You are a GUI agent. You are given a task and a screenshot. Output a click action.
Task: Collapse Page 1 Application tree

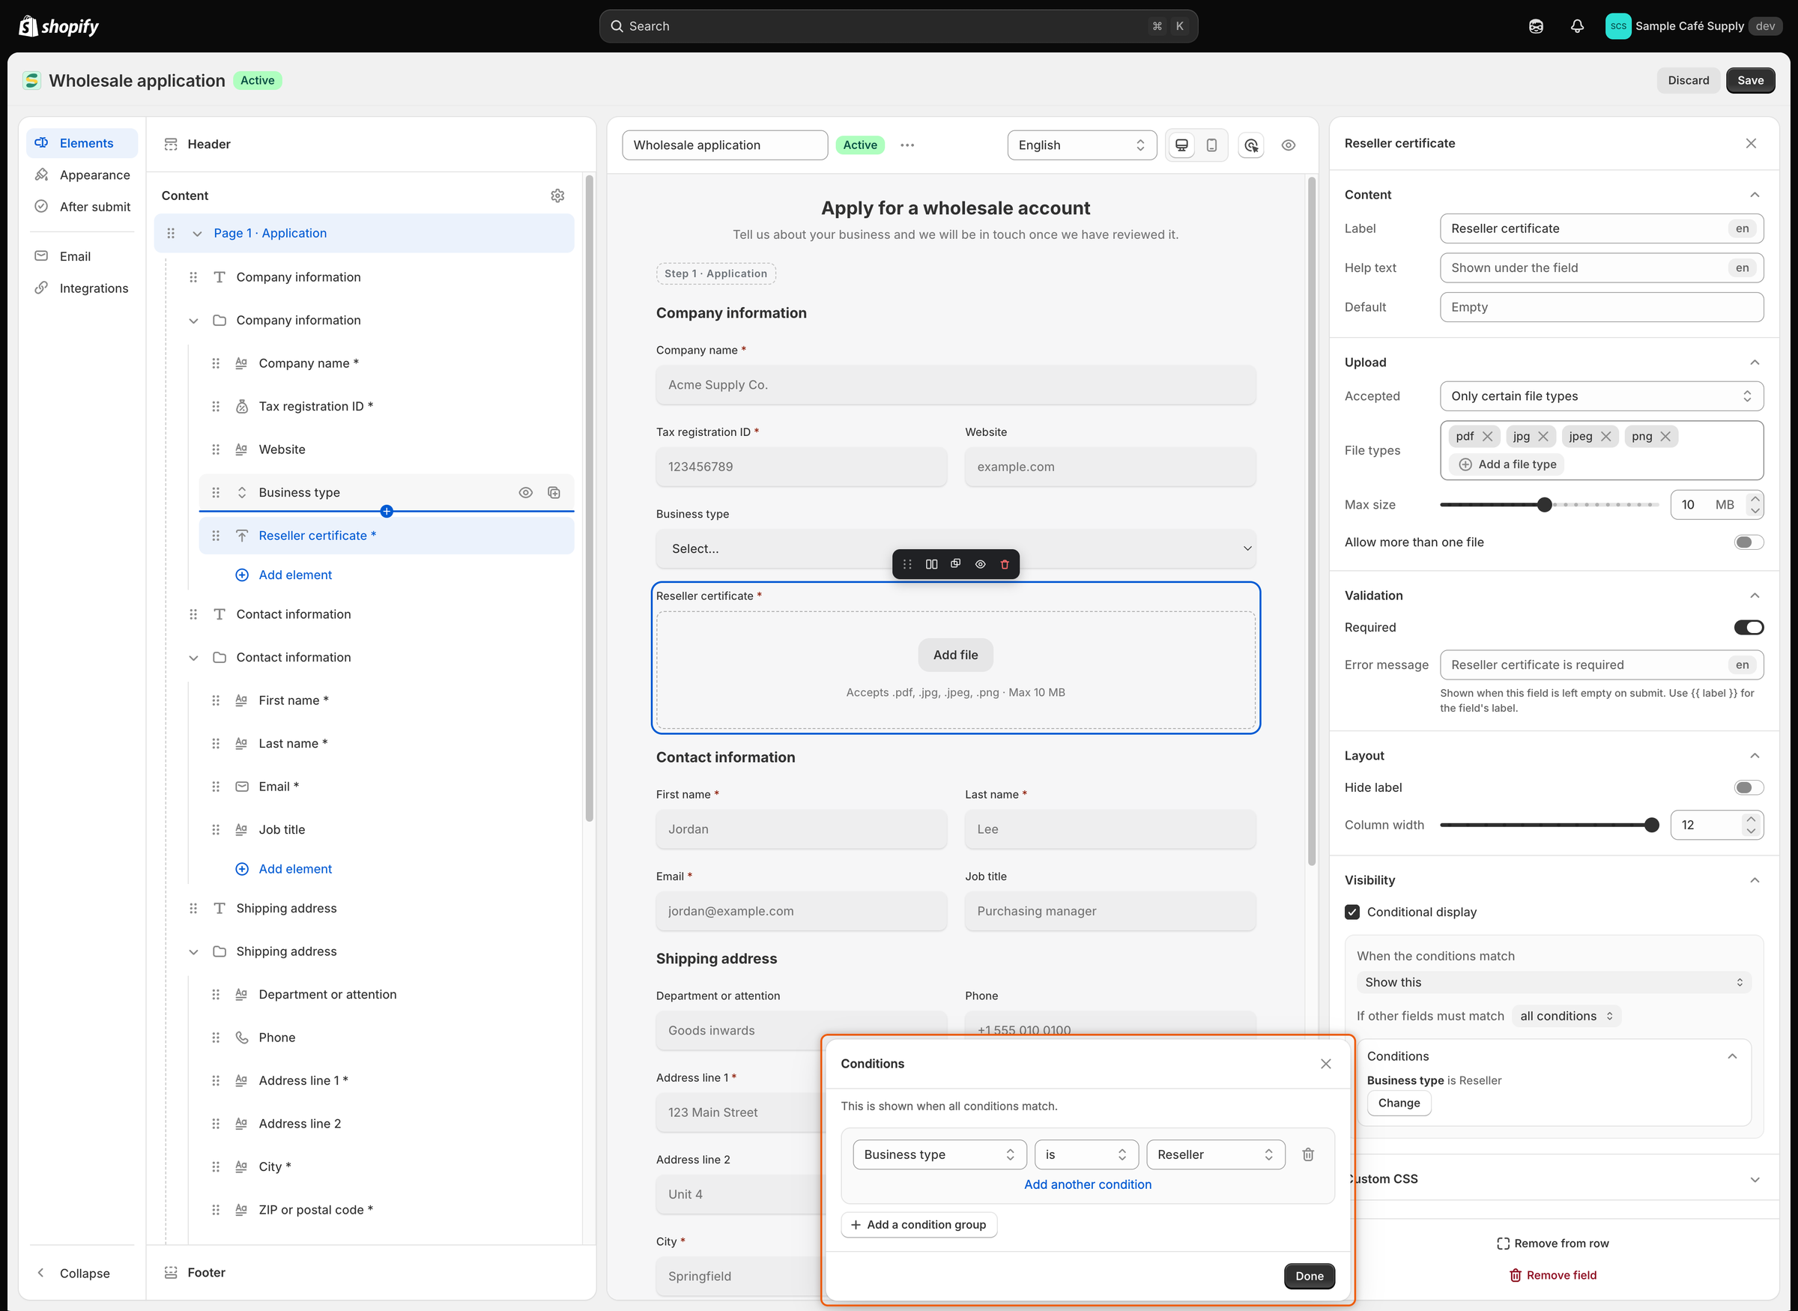(x=197, y=233)
